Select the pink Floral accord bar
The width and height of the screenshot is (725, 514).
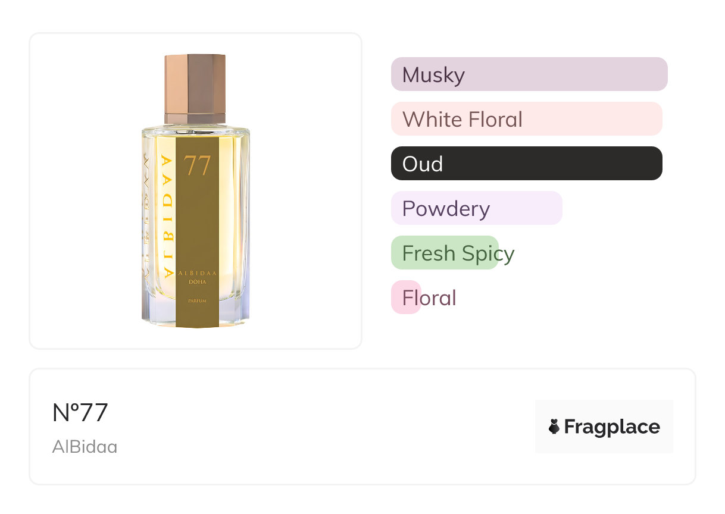[x=406, y=297]
